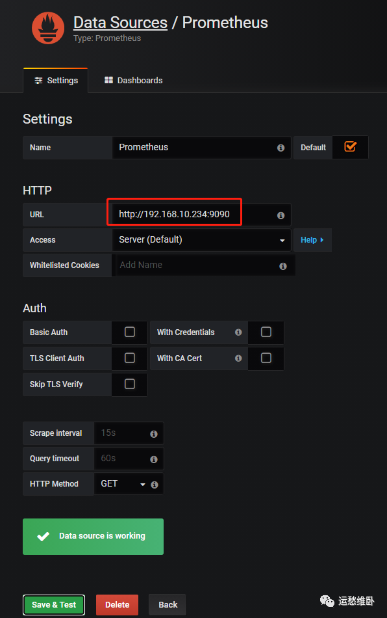Enable the With Credentials checkbox
387x618 pixels.
click(x=266, y=332)
